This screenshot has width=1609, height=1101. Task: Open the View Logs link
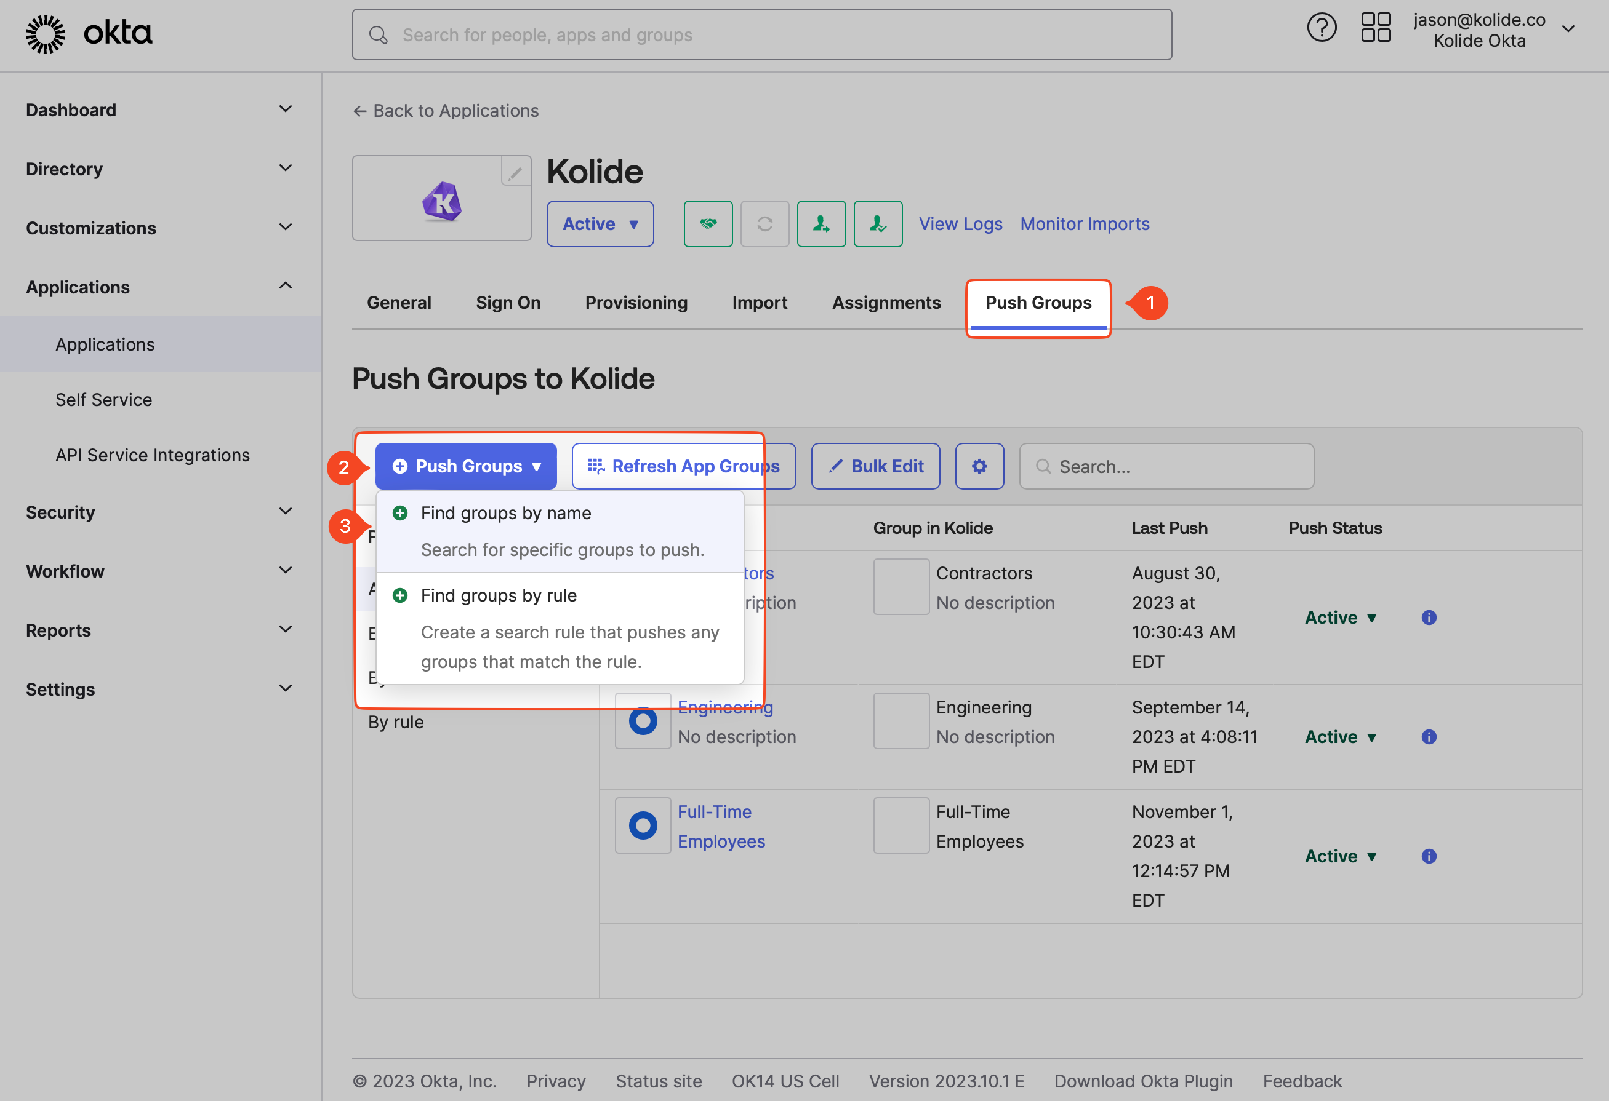[x=960, y=225]
